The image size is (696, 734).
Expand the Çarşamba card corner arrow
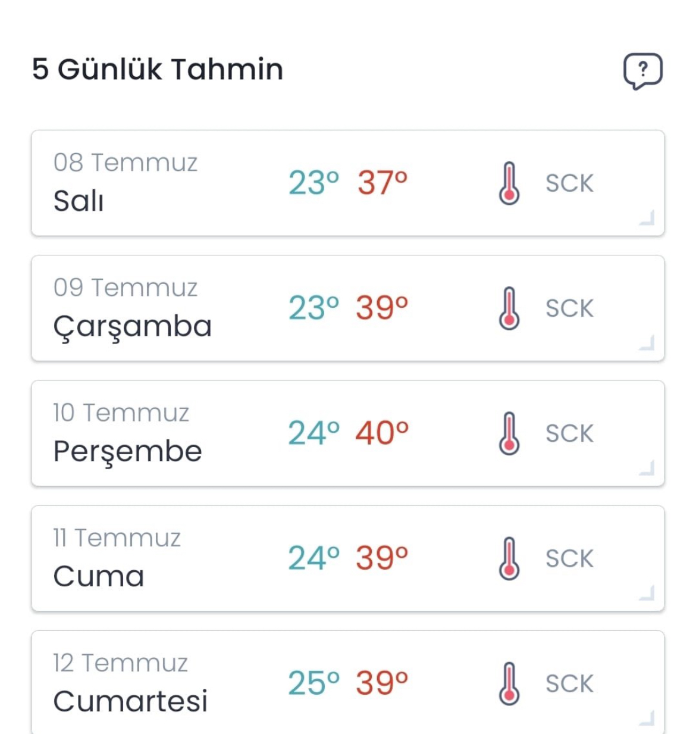click(x=647, y=343)
